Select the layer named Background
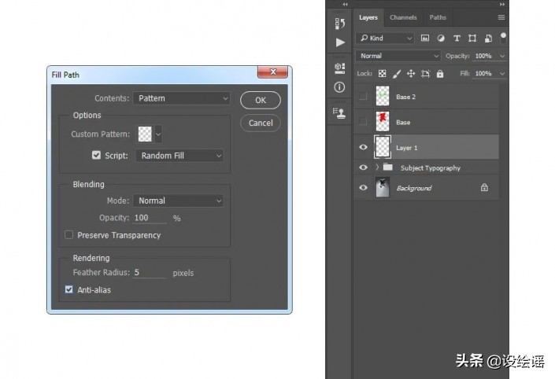This screenshot has width=555, height=379. [x=414, y=188]
